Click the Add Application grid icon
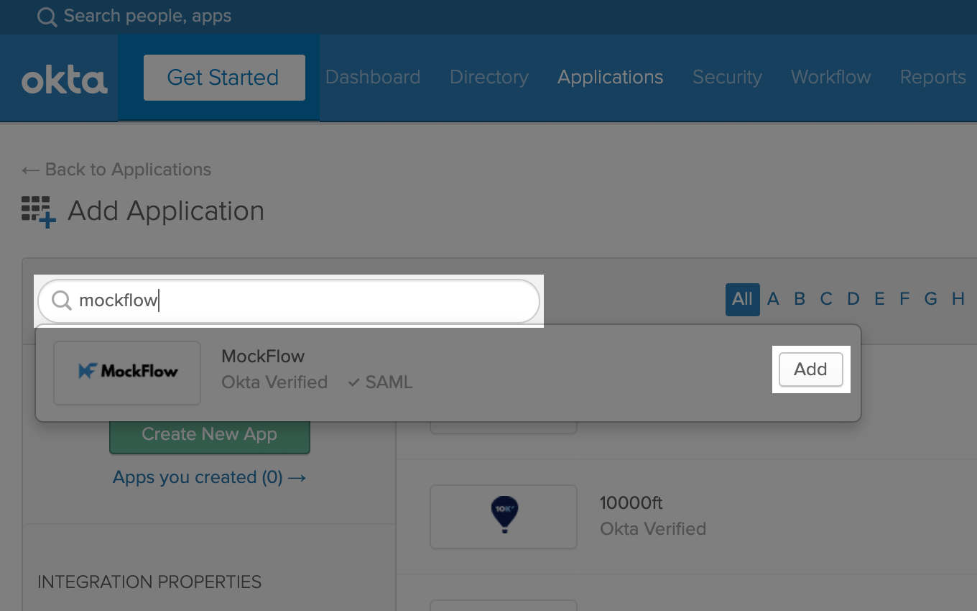This screenshot has height=611, width=977. [x=39, y=212]
